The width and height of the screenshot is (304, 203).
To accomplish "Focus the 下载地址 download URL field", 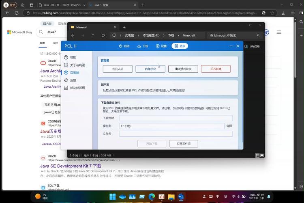I will point(176,118).
